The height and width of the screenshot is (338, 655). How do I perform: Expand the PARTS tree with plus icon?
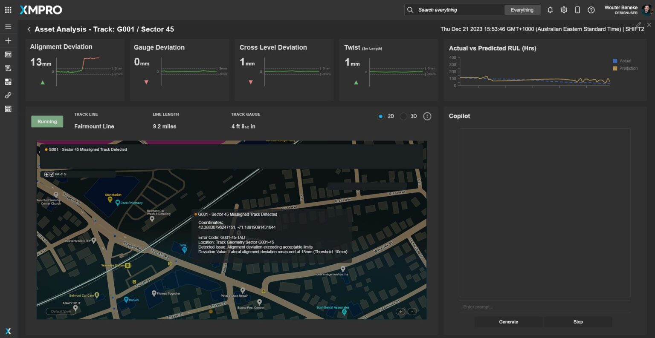click(46, 174)
